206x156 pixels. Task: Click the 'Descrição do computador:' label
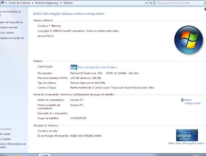(53, 113)
